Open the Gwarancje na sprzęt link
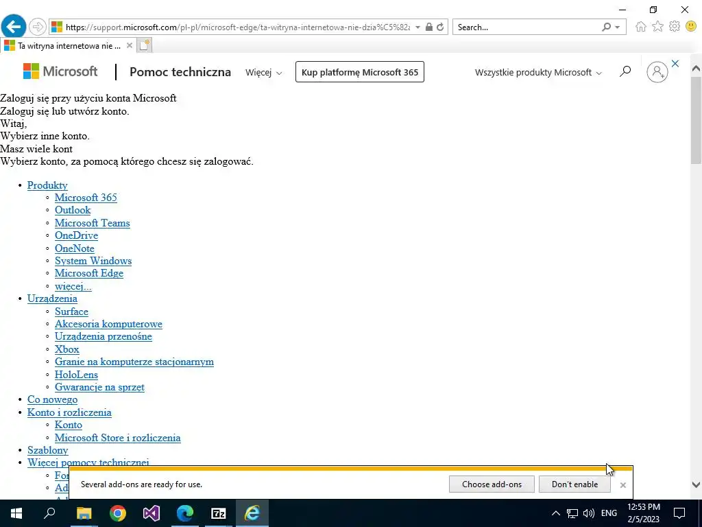This screenshot has width=702, height=527. (x=100, y=387)
